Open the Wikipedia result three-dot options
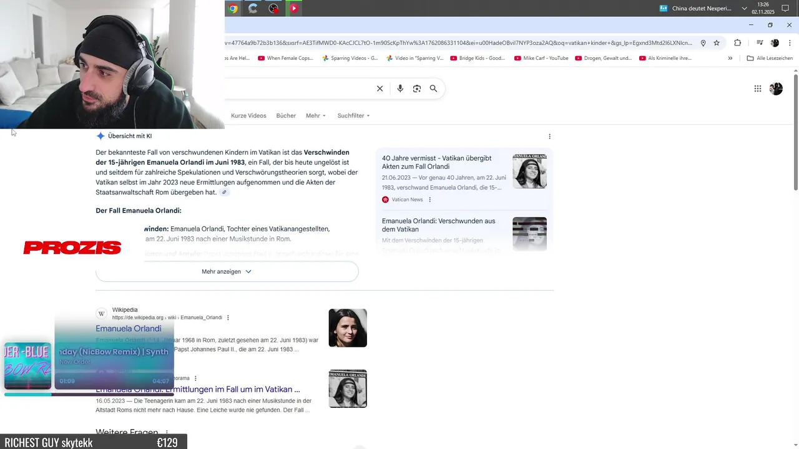799x449 pixels. (228, 317)
